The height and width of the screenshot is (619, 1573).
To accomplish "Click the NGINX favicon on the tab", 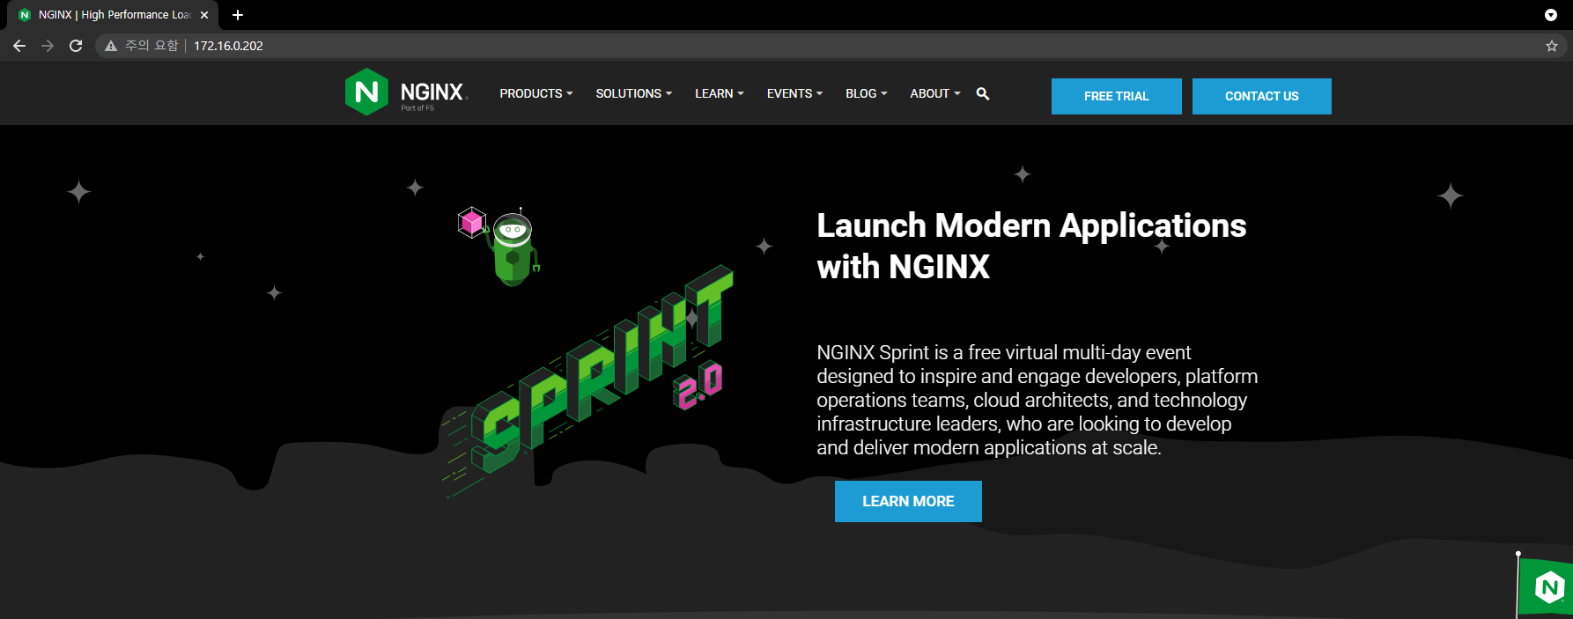I will coord(25,15).
